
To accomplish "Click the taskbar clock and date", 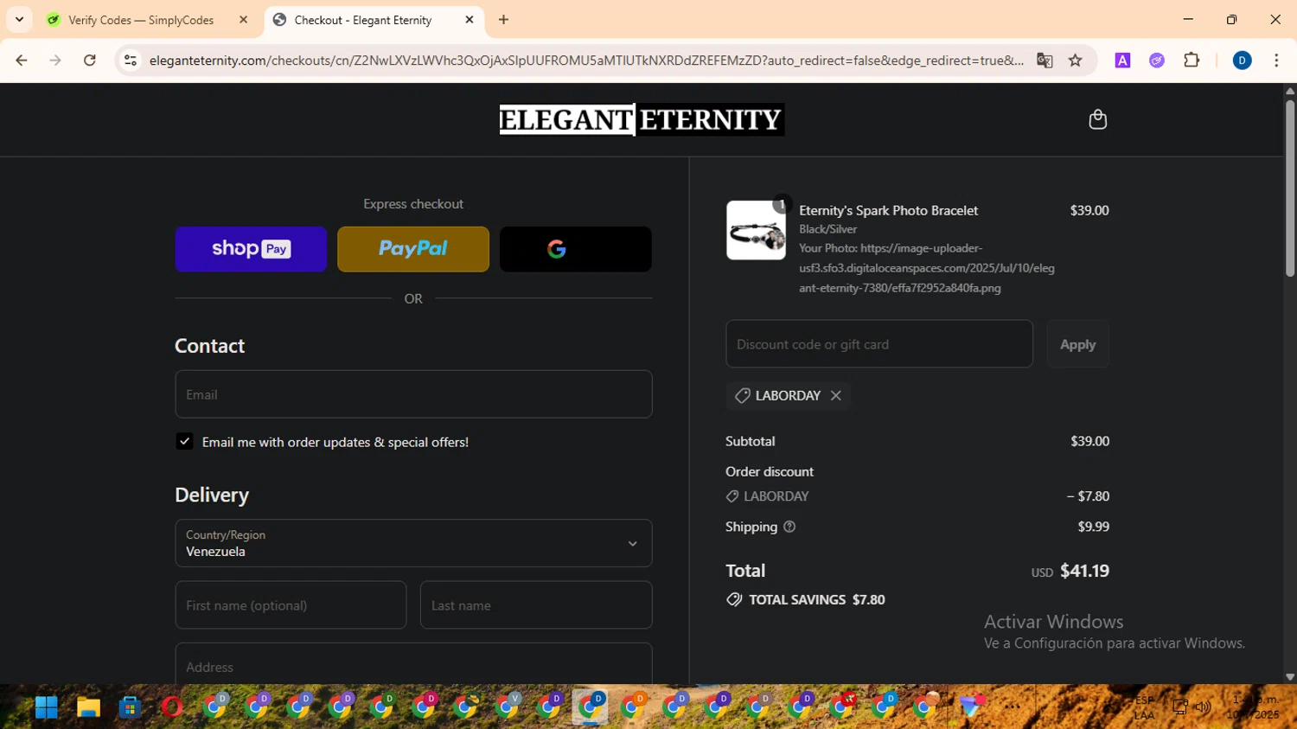I will (x=1255, y=707).
